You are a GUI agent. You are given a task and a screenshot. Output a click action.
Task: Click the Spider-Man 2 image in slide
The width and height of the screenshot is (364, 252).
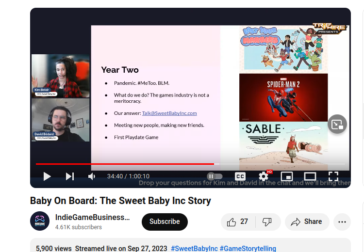[283, 97]
